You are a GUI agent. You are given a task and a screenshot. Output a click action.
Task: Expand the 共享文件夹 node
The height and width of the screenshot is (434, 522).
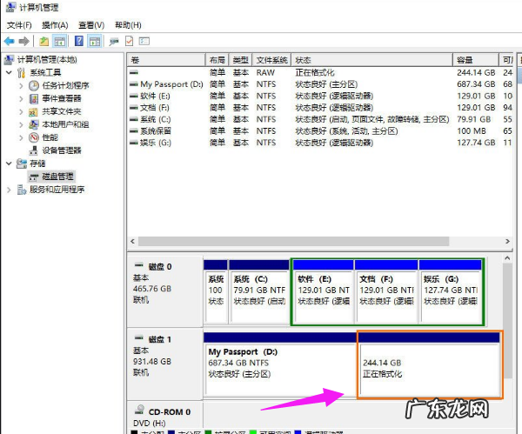21,112
